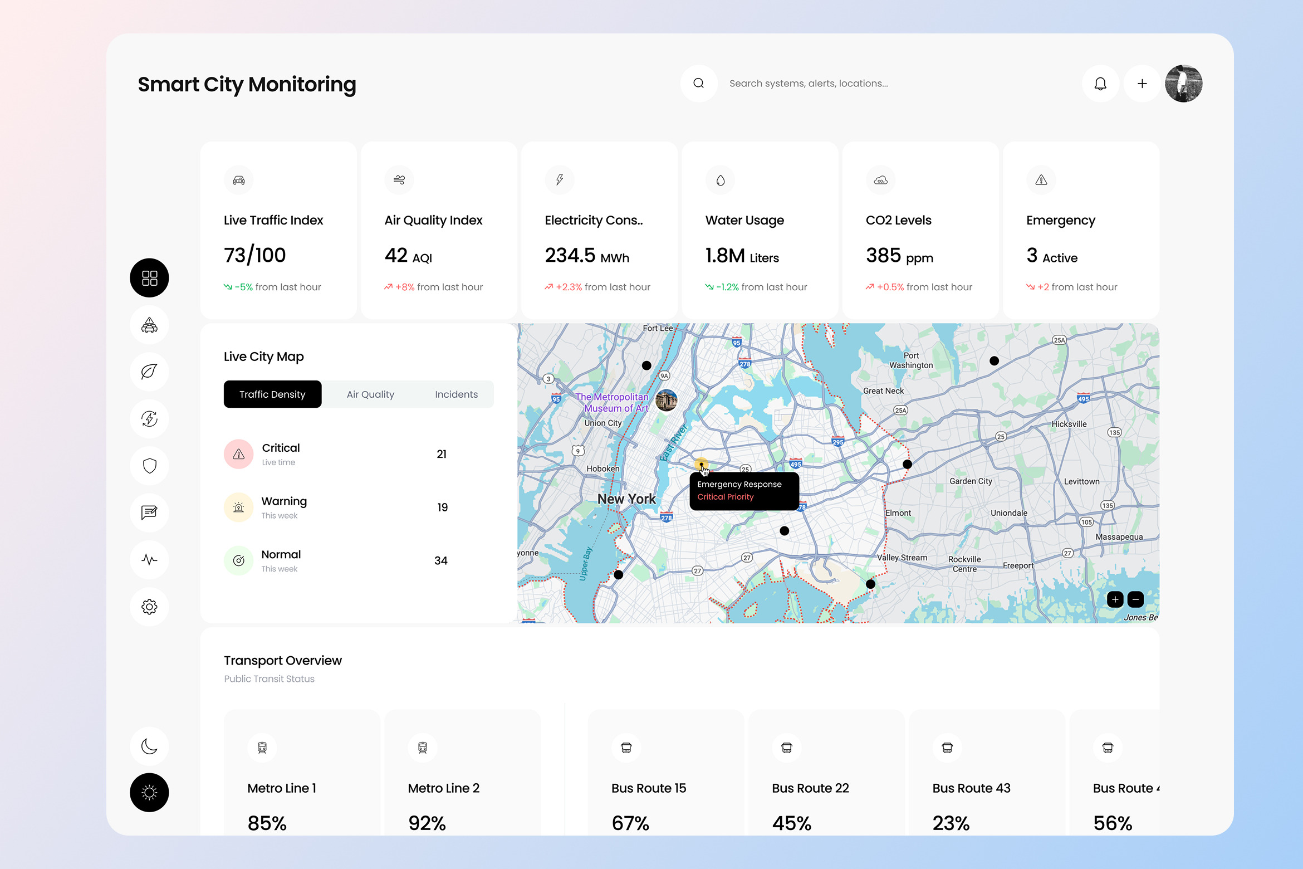Switch to the Air Quality tab
The height and width of the screenshot is (869, 1303).
click(x=370, y=394)
